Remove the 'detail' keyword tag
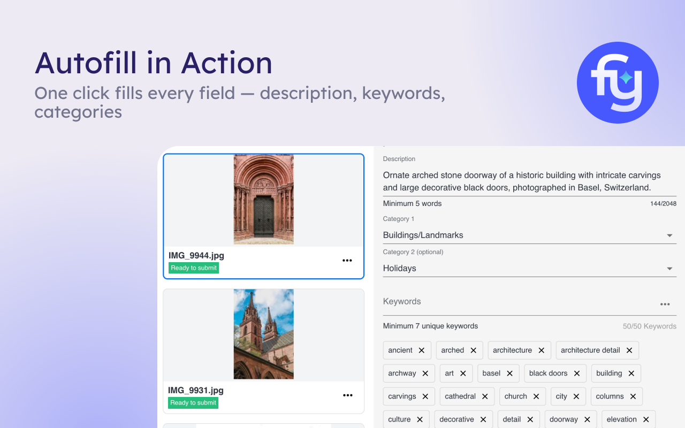Screen dimensions: 685x428 click(x=530, y=419)
